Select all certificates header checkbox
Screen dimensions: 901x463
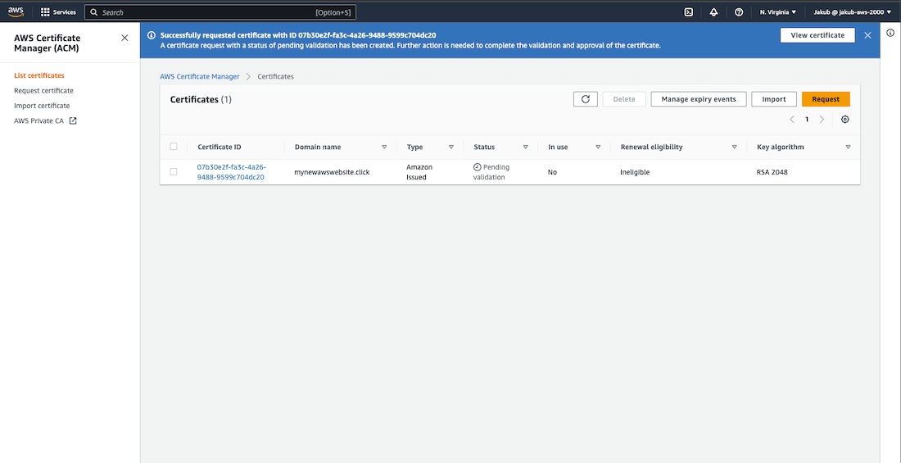coord(174,147)
